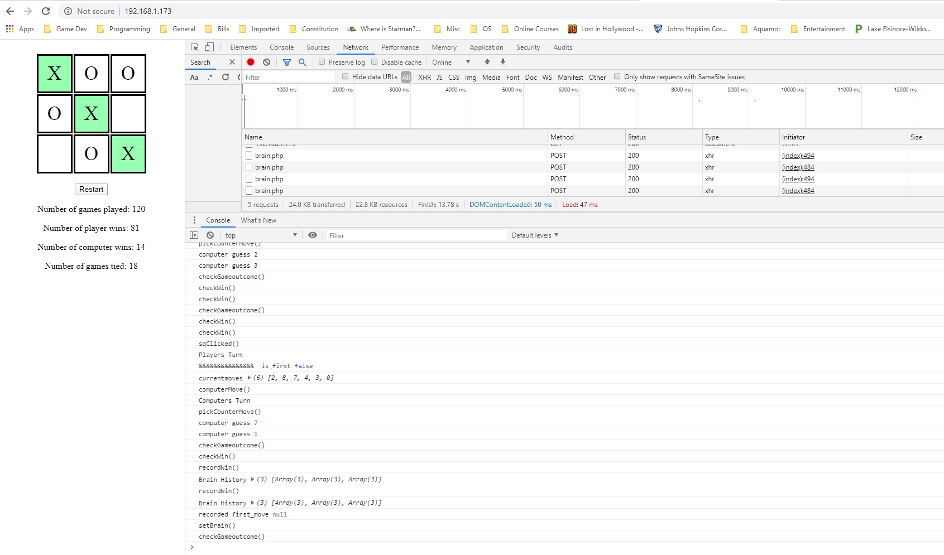
Task: Click the import HAR file upload arrow
Action: (x=487, y=62)
